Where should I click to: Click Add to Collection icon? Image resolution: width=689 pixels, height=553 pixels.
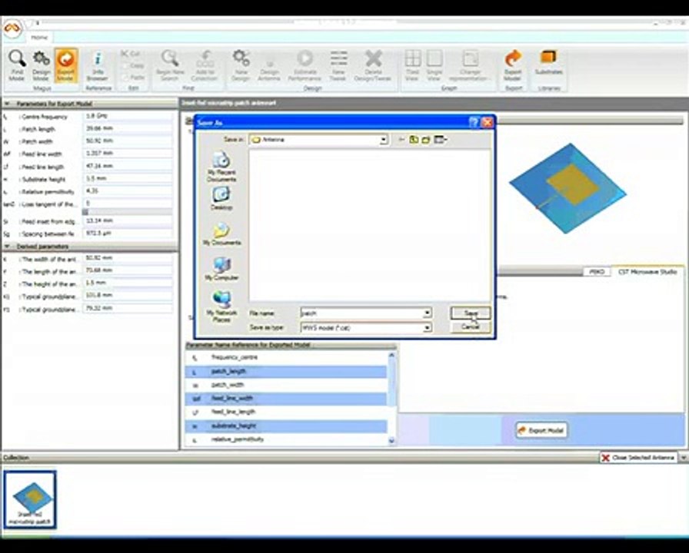tap(205, 65)
